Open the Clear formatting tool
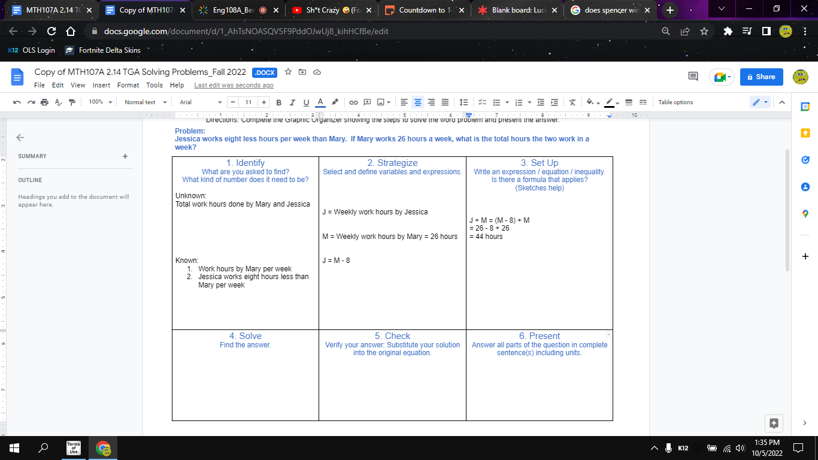 (x=572, y=102)
